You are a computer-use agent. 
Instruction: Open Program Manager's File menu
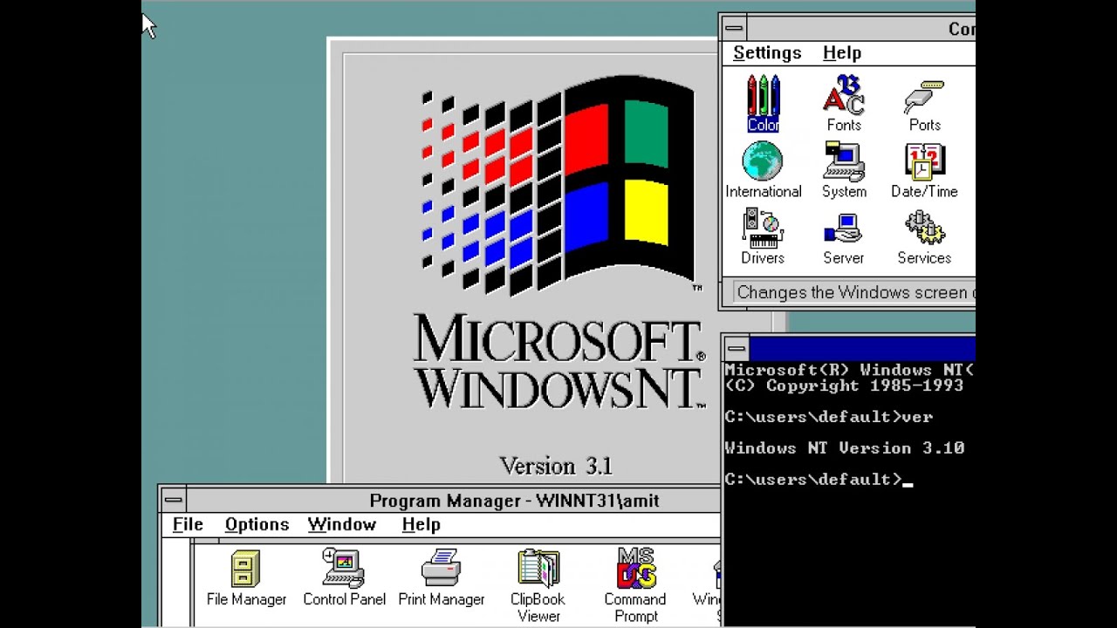tap(188, 524)
